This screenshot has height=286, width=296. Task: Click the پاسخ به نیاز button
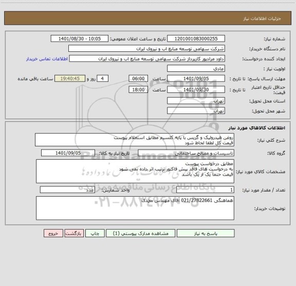tap(206, 233)
